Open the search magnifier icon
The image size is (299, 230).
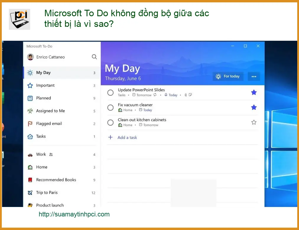pos(94,57)
